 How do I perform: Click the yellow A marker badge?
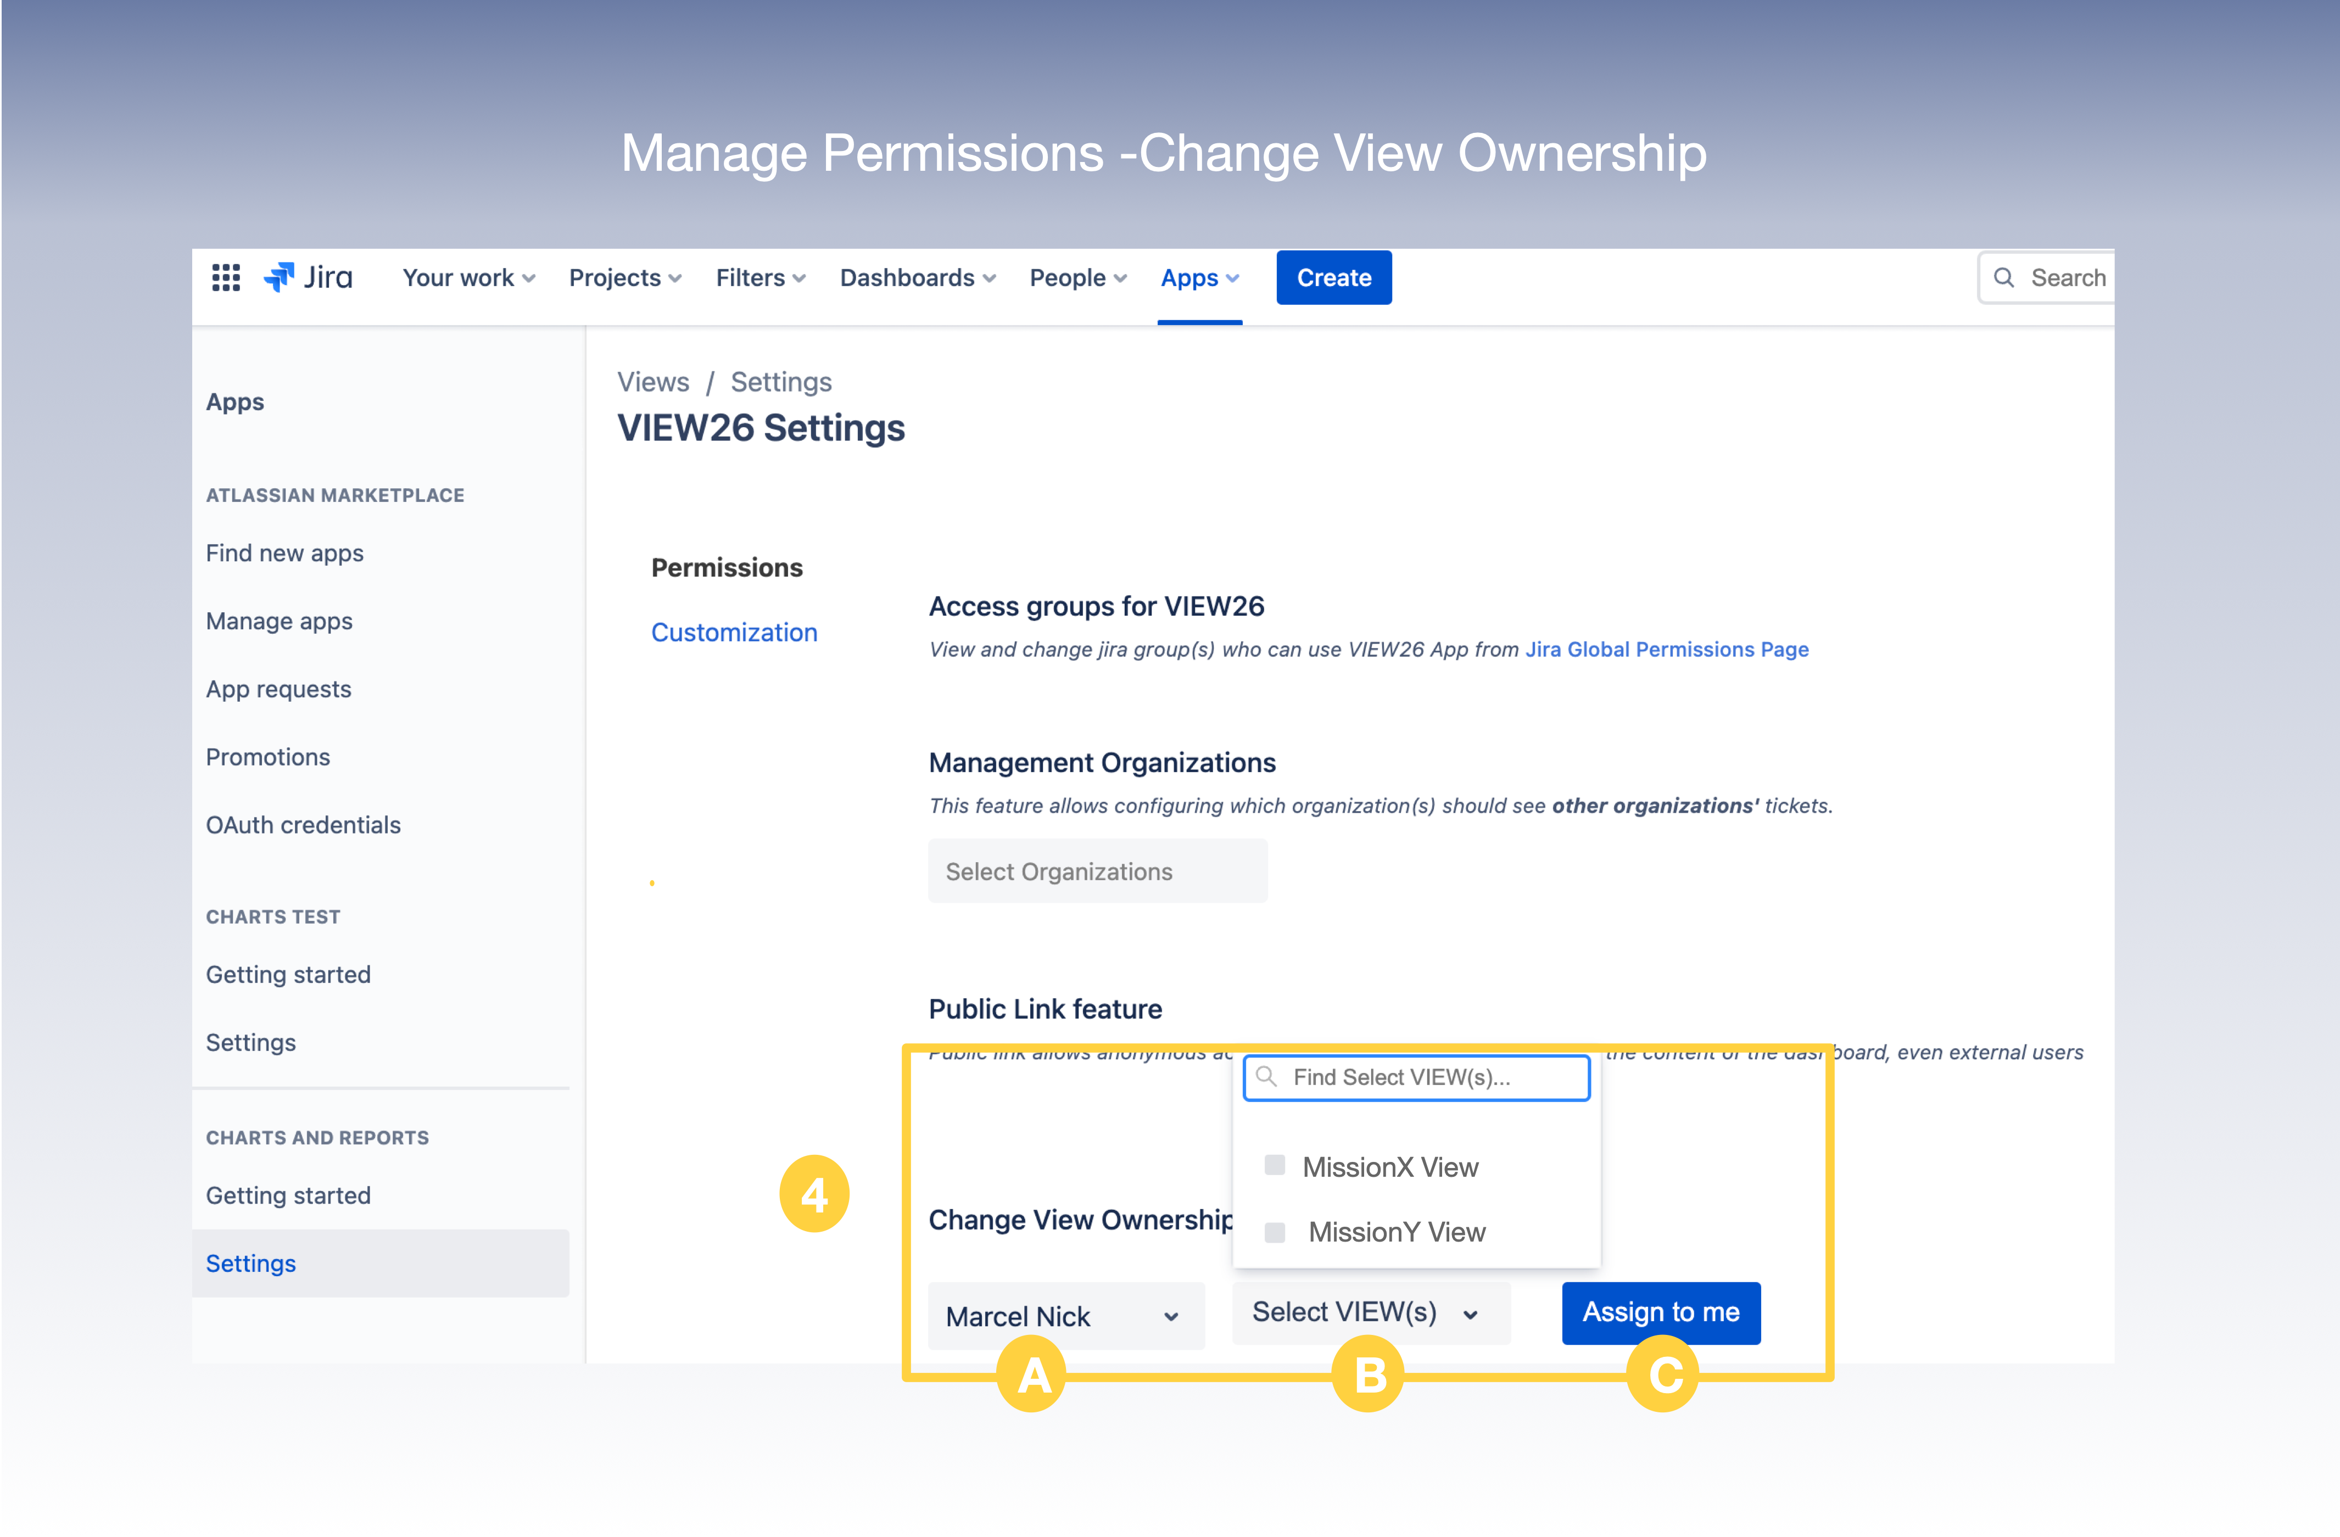point(1031,1375)
